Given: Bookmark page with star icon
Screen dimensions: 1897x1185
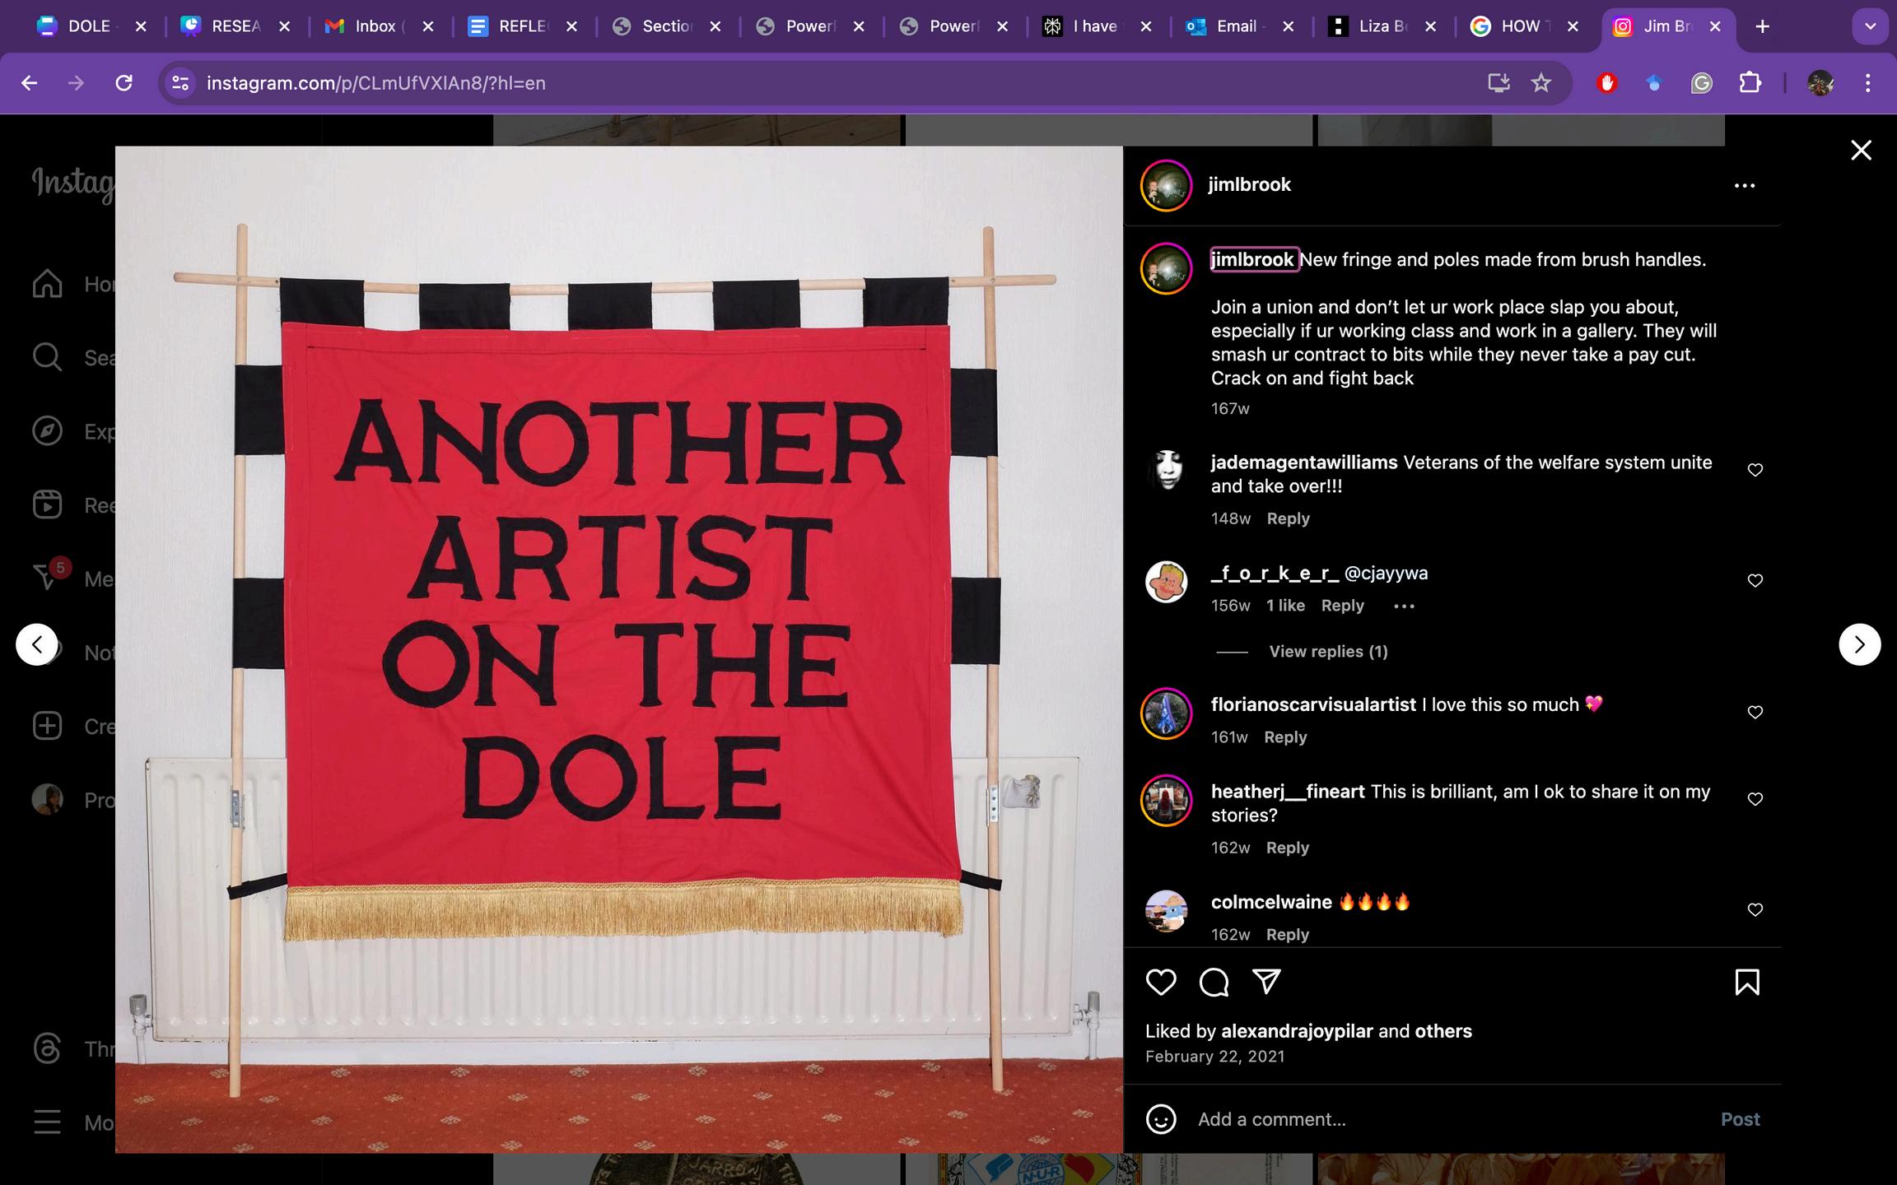Looking at the screenshot, I should pyautogui.click(x=1541, y=83).
